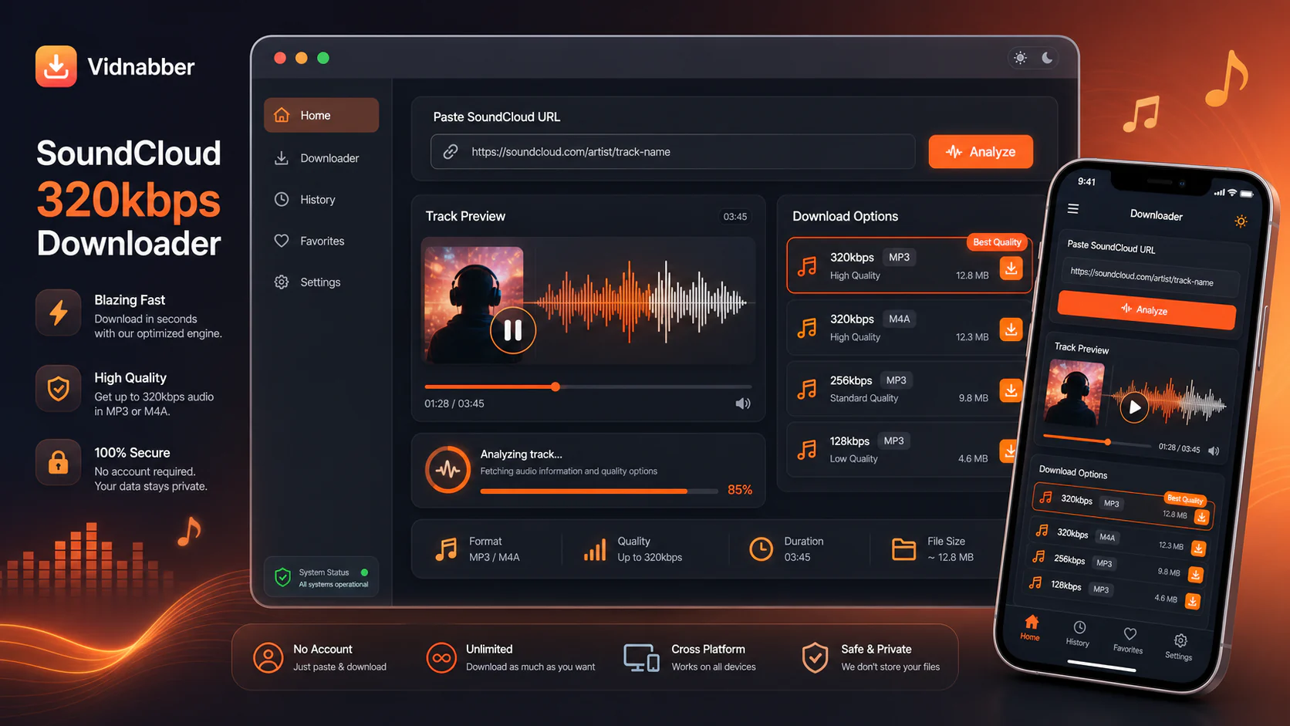Click the Format music note icon
This screenshot has width=1290, height=726.
point(446,549)
